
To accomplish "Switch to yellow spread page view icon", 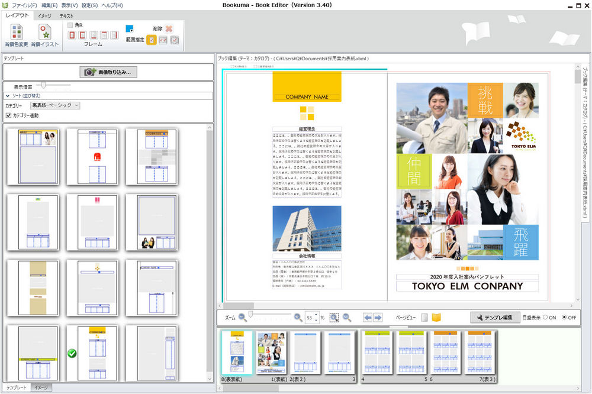I will [x=436, y=318].
